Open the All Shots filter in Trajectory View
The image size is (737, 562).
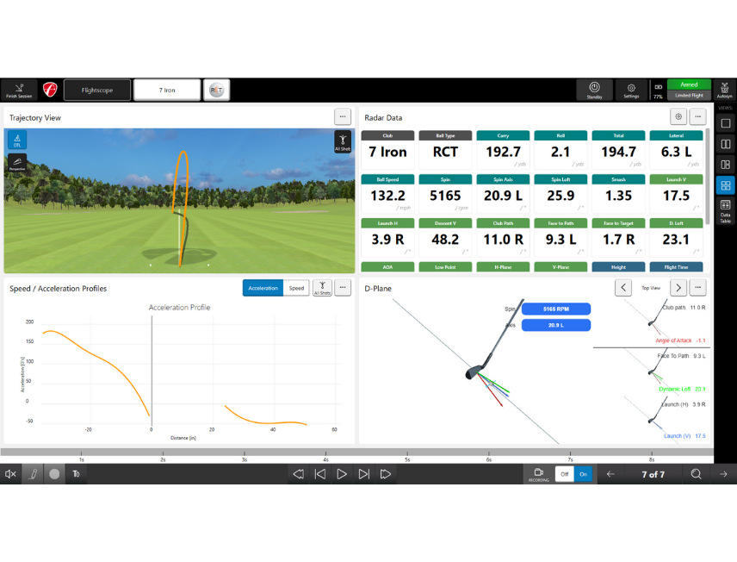pyautogui.click(x=343, y=140)
